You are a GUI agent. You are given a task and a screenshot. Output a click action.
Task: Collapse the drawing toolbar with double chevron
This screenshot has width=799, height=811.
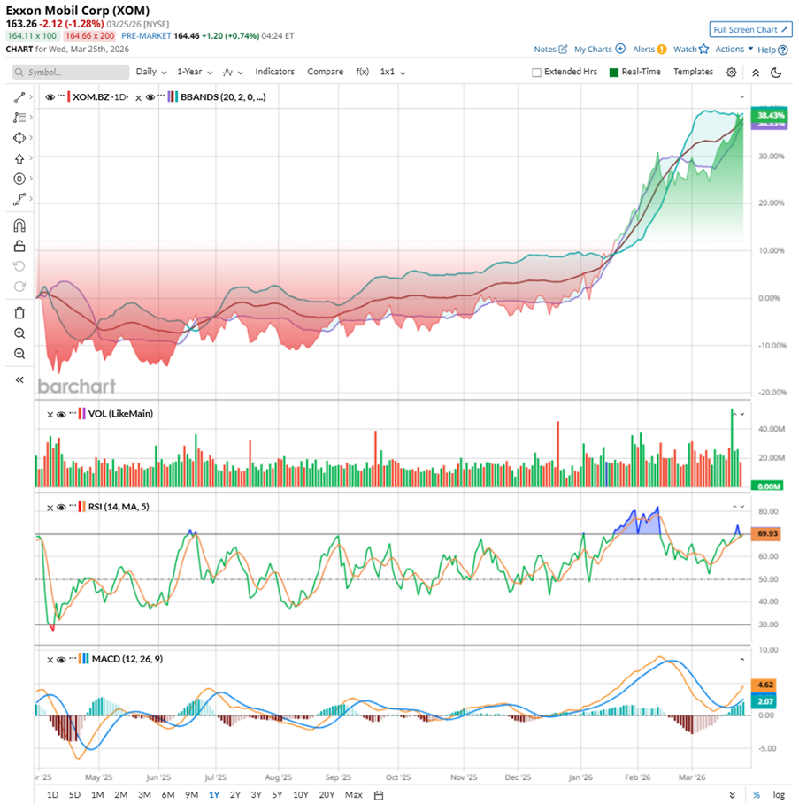(x=19, y=379)
